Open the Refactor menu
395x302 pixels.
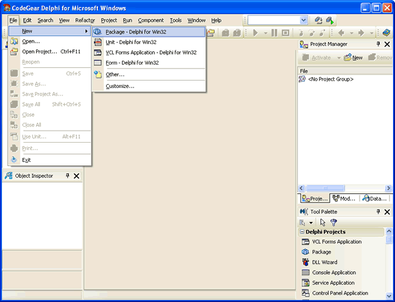85,21
